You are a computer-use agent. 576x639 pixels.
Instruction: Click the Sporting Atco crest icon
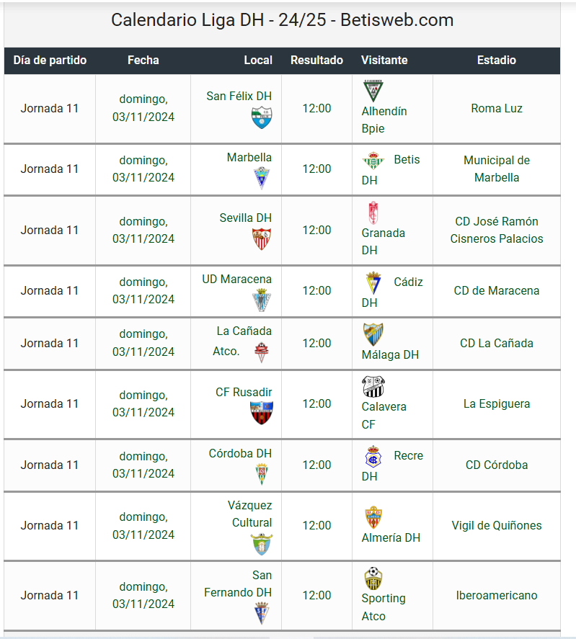tap(373, 578)
